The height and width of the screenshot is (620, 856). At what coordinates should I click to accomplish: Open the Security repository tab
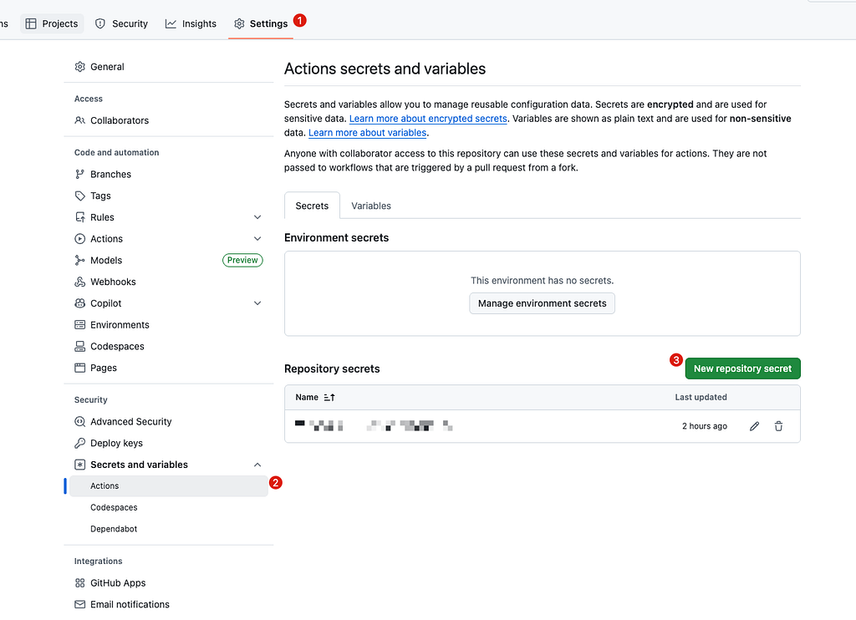tap(121, 23)
